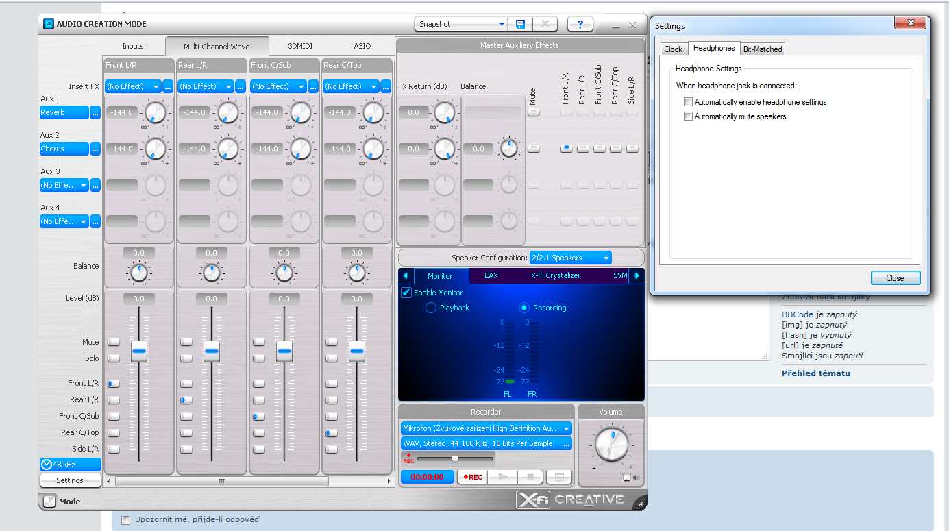This screenshot has height=531, width=949.
Task: Switch to the ASIO tab
Action: (x=362, y=46)
